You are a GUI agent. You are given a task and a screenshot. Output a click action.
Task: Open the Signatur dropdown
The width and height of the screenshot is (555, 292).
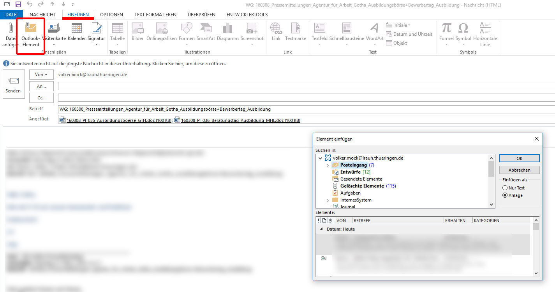point(96,44)
